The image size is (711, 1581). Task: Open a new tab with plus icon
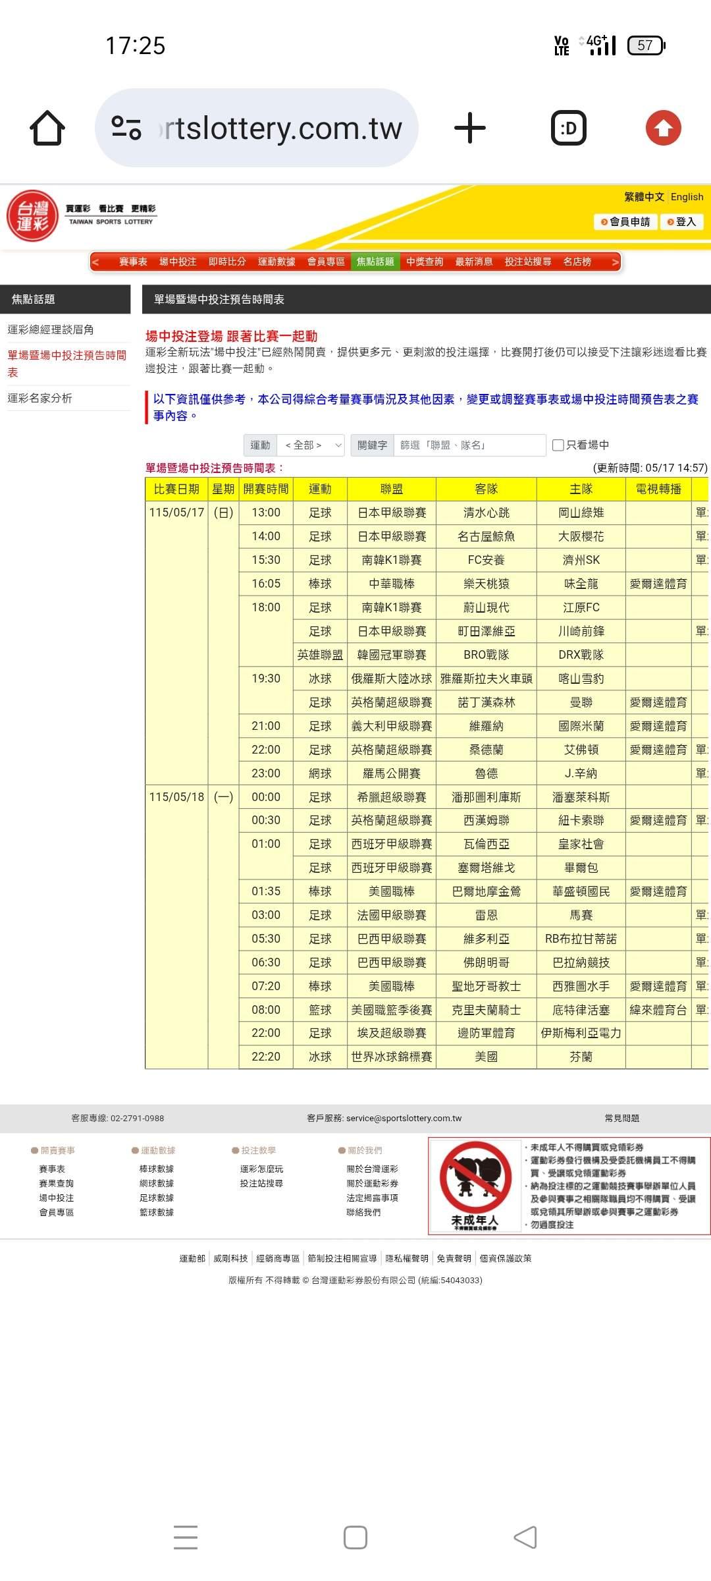[470, 128]
